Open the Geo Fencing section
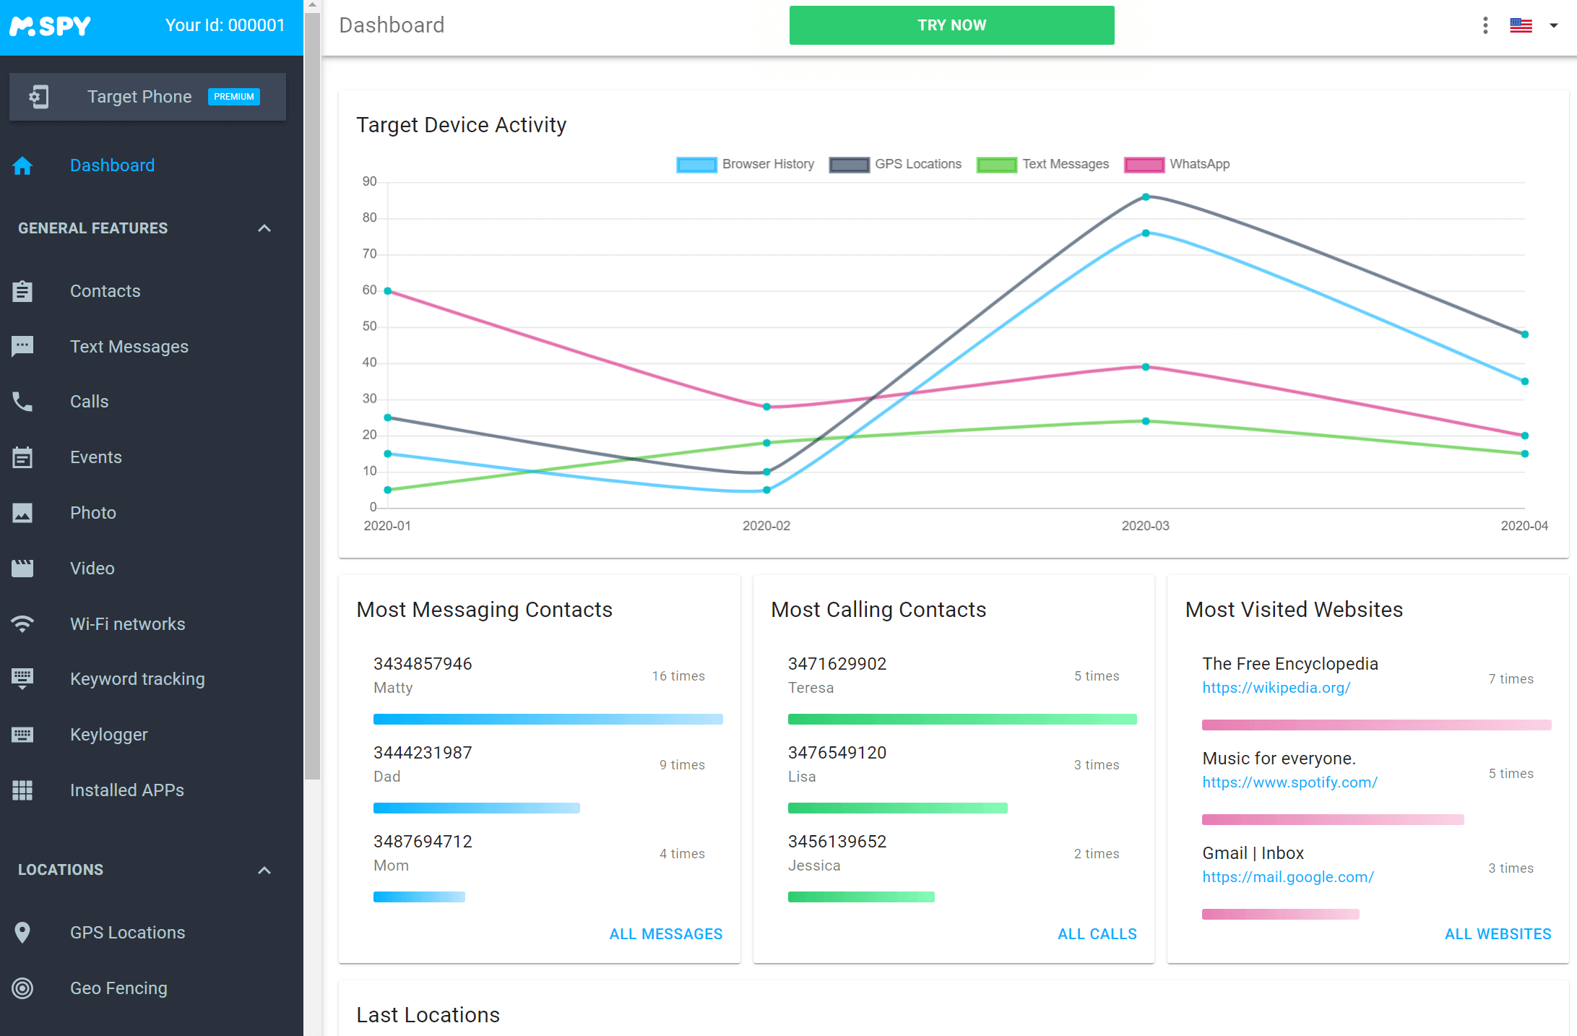The height and width of the screenshot is (1036, 1577). 118,988
